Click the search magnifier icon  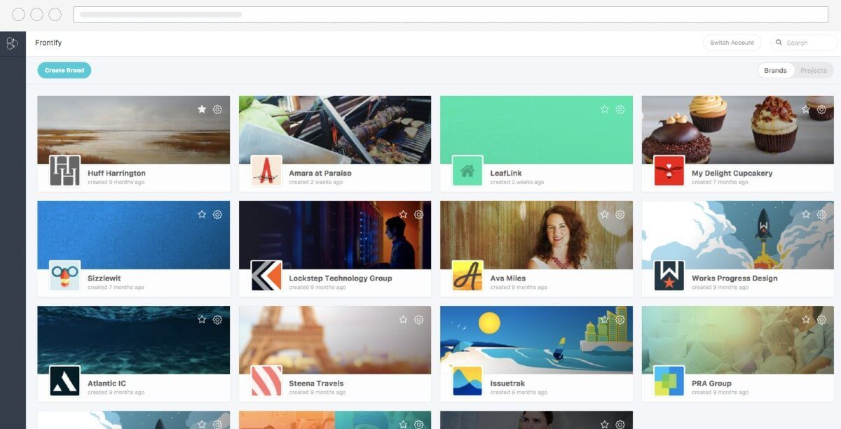tap(779, 43)
